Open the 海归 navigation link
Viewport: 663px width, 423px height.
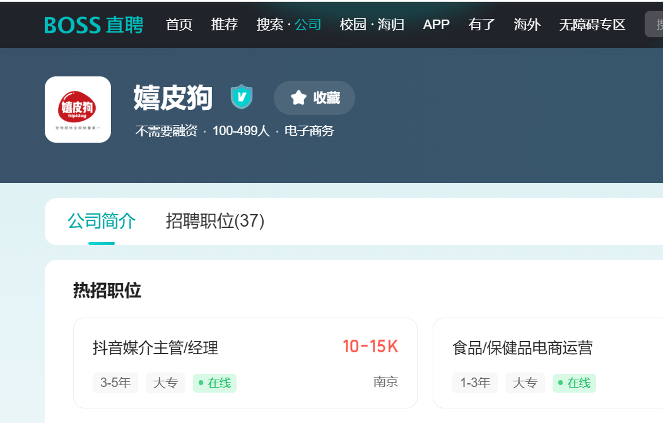tap(390, 25)
